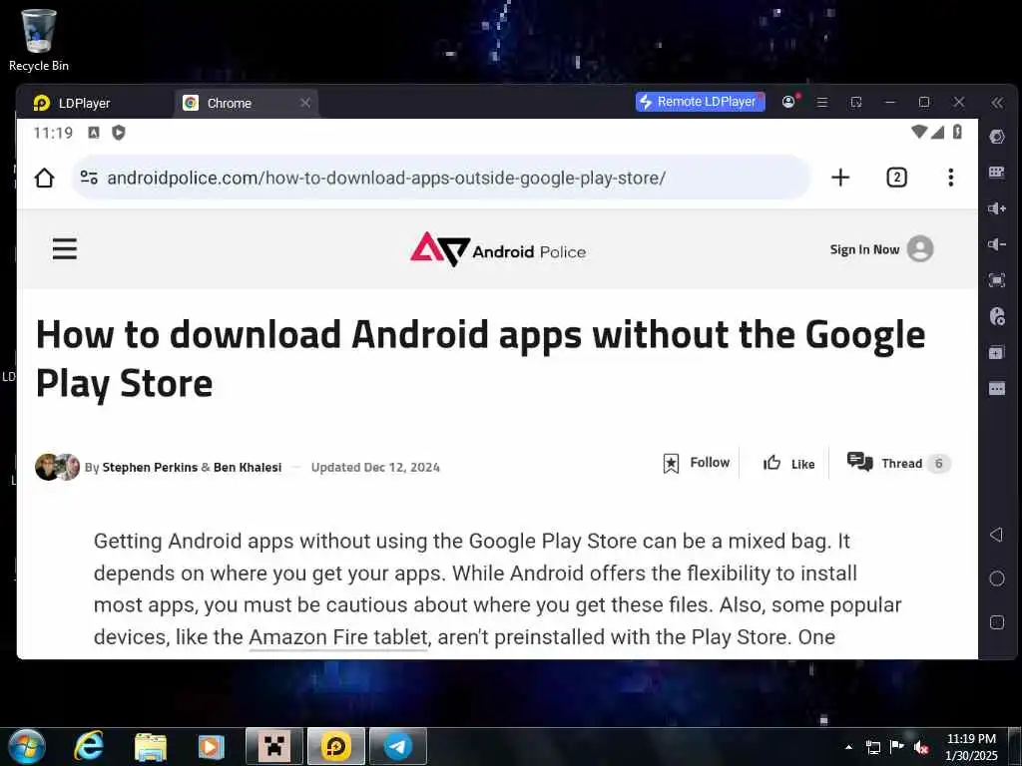Open the Chrome tab switcher showing 2
1022x766 pixels.
pyautogui.click(x=897, y=178)
